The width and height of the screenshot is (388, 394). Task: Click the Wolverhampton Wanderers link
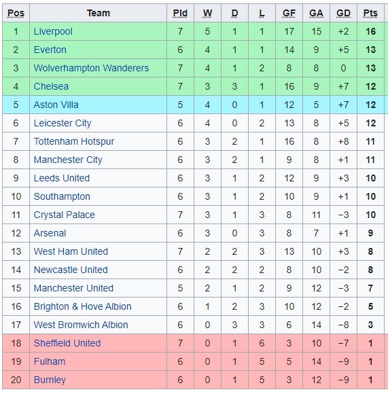(91, 68)
